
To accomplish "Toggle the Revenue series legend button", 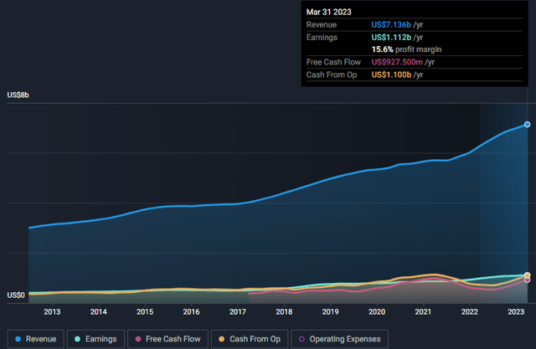I will (35, 339).
